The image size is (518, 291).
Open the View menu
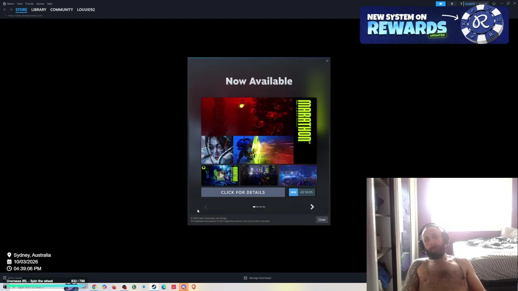click(19, 4)
